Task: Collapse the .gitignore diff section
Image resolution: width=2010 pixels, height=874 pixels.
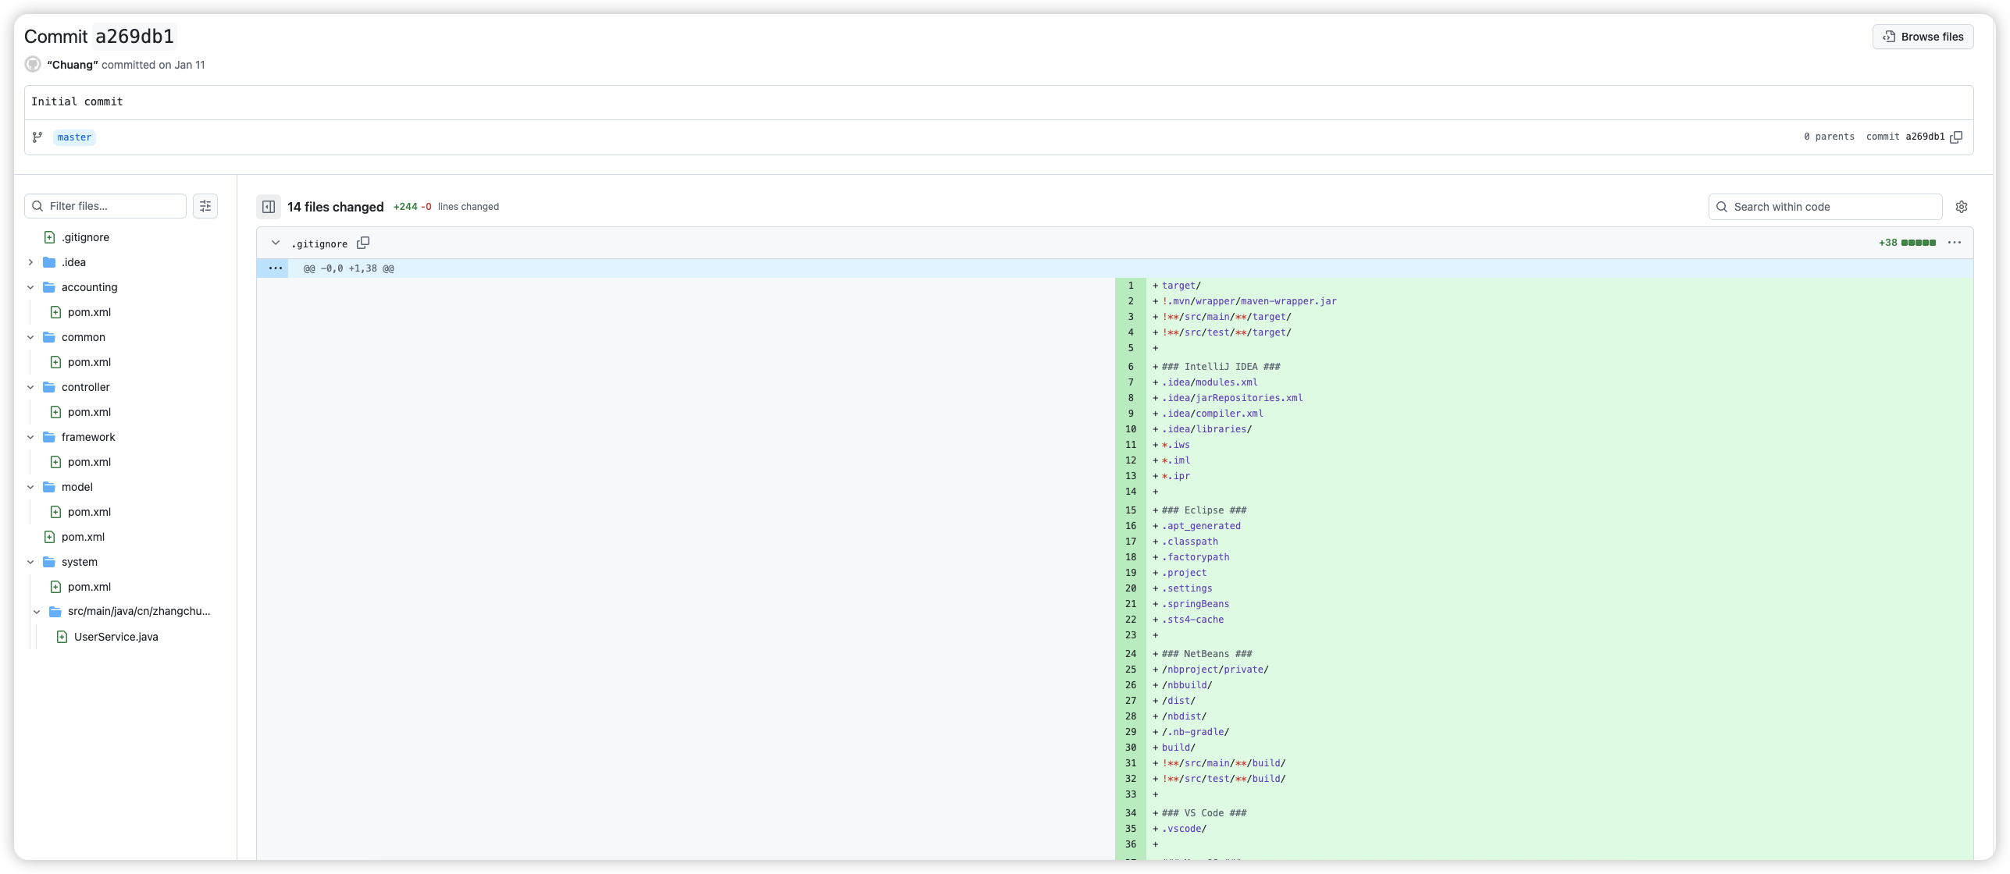Action: 276,243
